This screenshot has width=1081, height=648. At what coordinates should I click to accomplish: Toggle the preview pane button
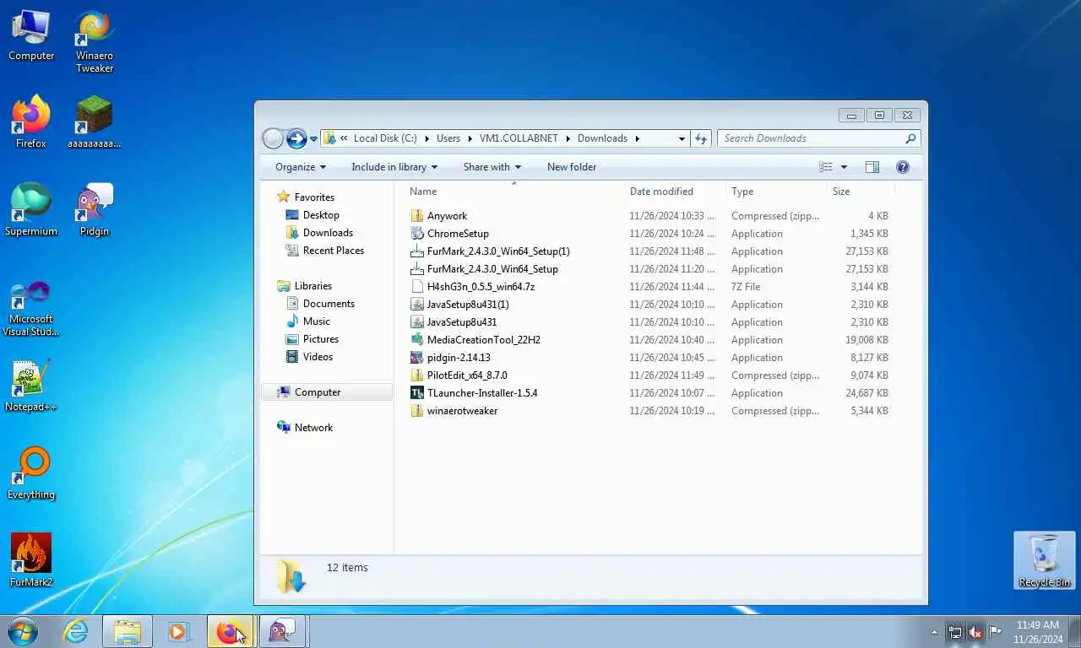pos(872,167)
